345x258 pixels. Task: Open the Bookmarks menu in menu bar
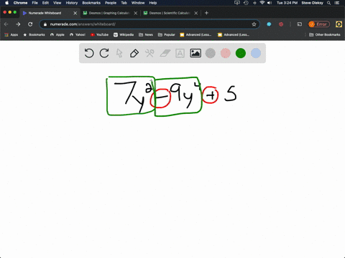click(91, 3)
